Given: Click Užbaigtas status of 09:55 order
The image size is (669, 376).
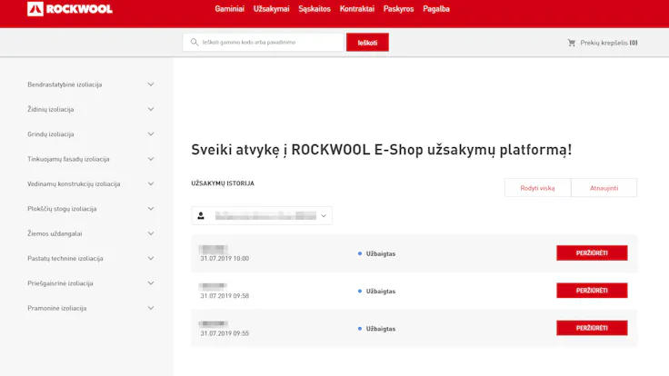Looking at the screenshot, I should coord(381,329).
